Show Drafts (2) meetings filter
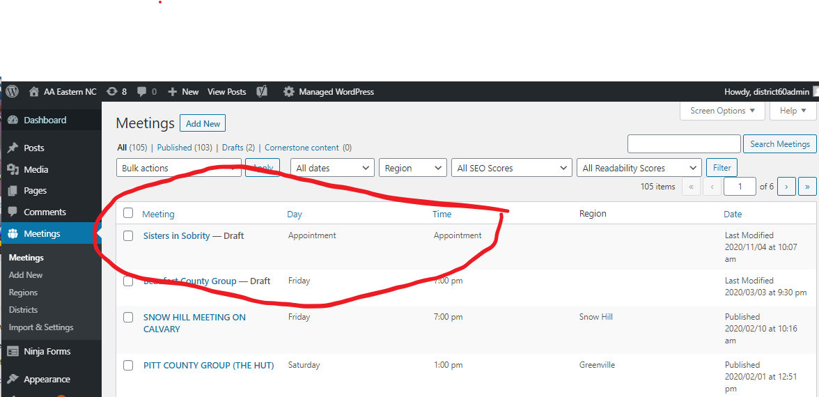 238,148
